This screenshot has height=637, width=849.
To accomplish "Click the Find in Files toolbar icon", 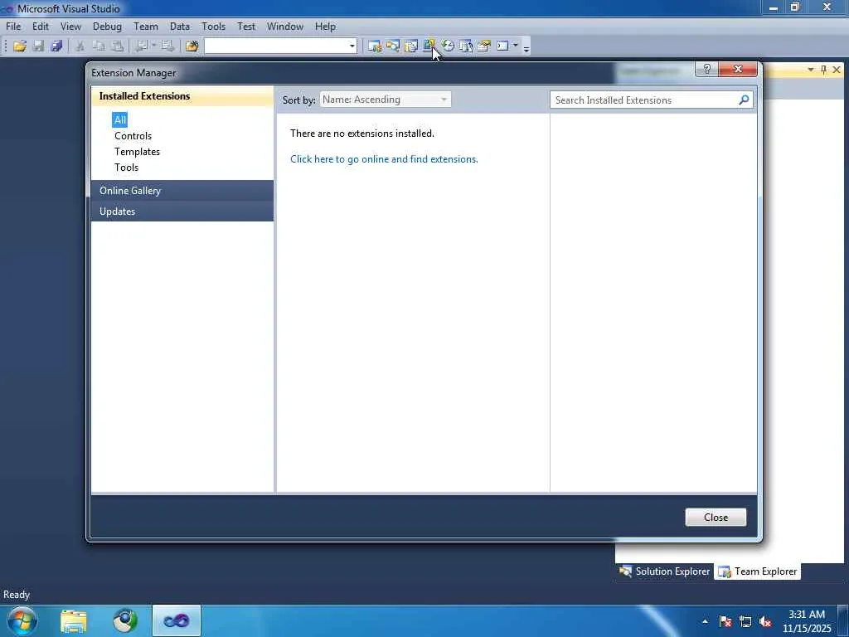I will pyautogui.click(x=192, y=46).
